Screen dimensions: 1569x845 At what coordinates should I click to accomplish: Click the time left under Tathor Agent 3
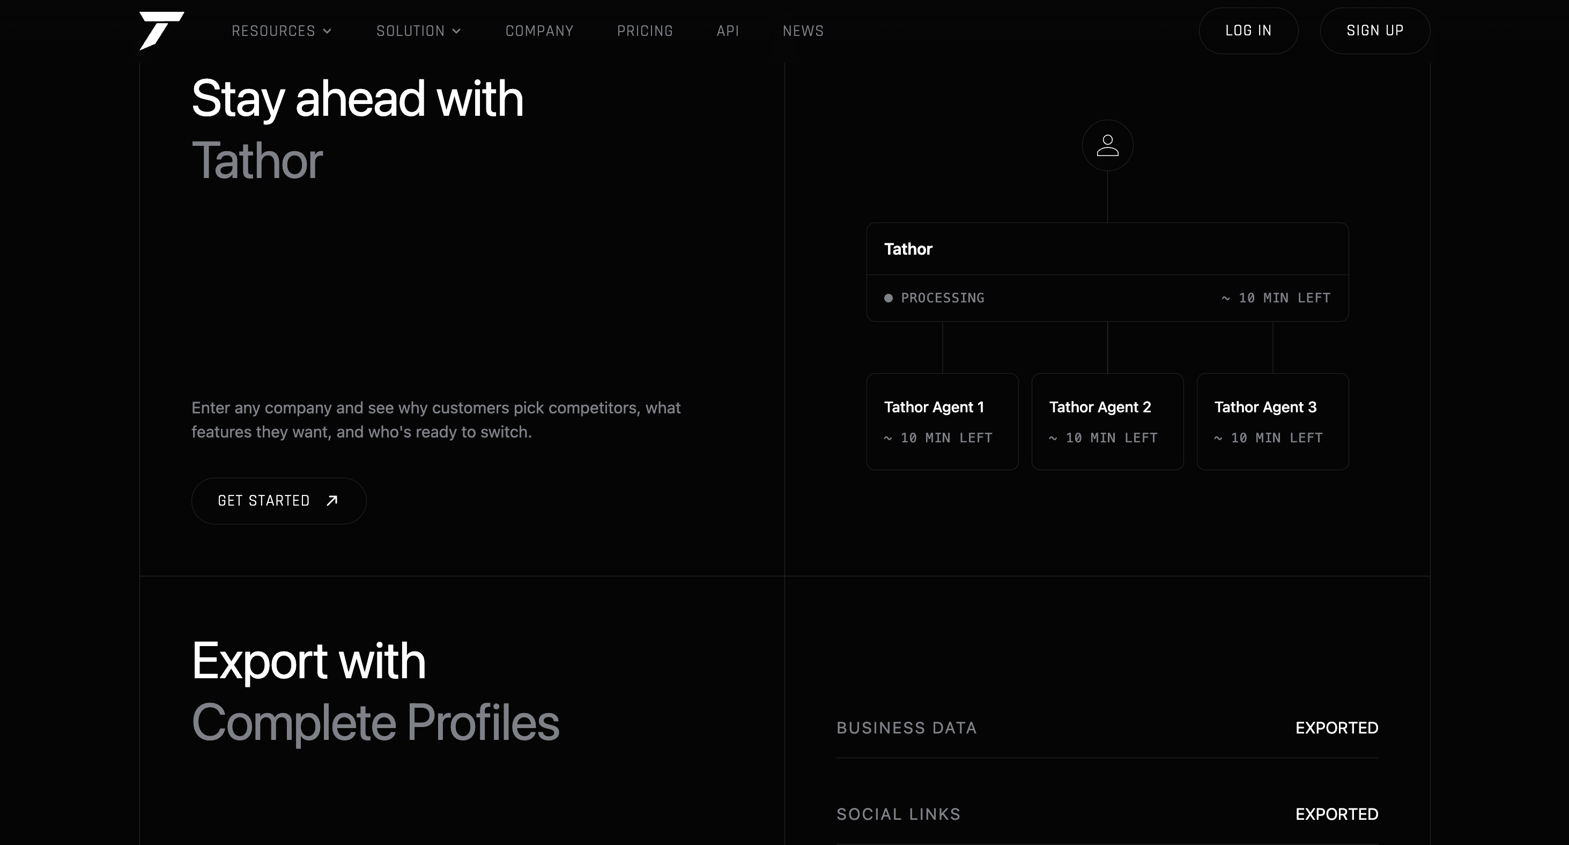1268,438
